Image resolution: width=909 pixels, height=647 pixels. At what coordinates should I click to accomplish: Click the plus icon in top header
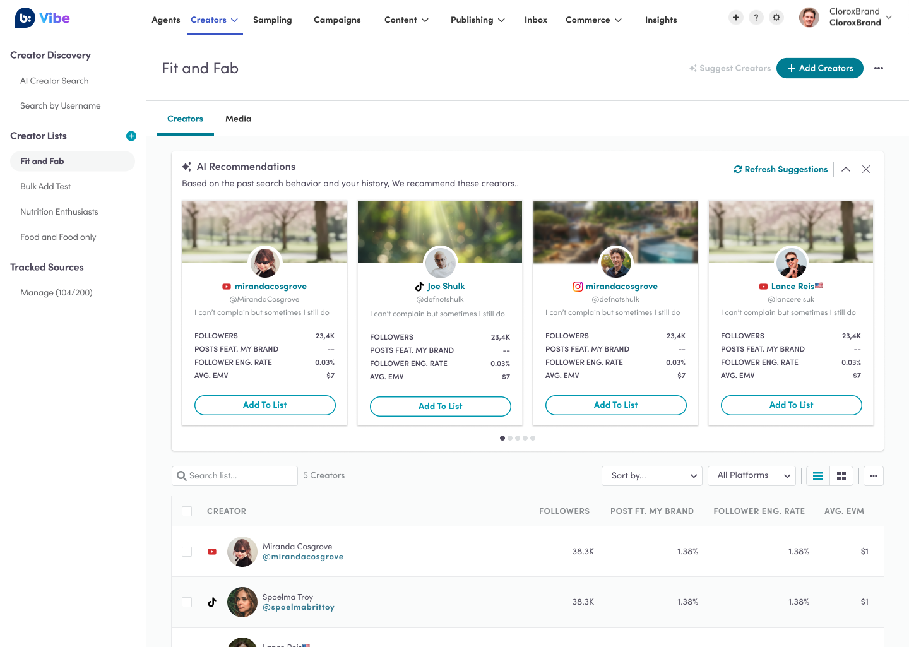[x=736, y=18]
